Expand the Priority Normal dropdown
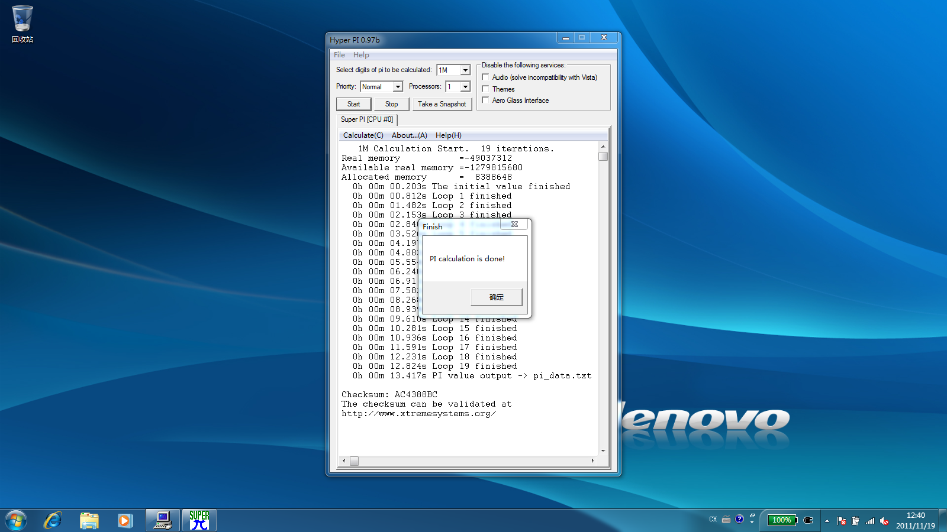 click(x=398, y=87)
